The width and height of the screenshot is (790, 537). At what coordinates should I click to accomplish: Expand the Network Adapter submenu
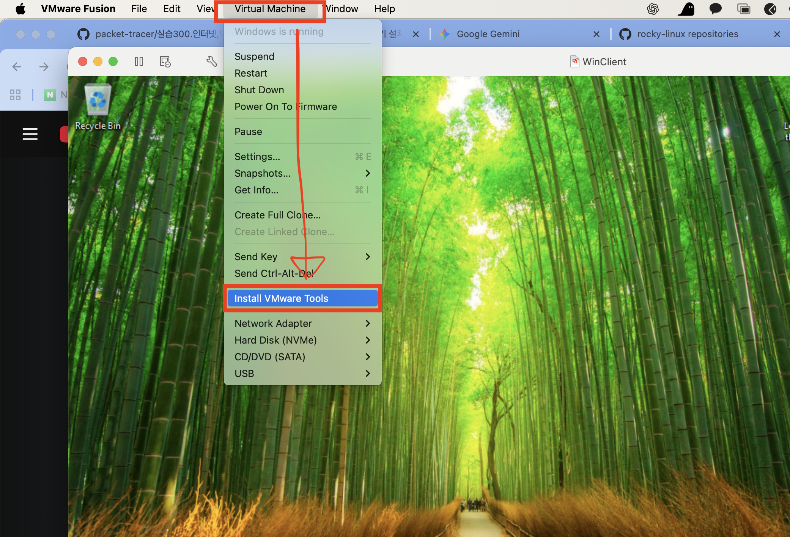[302, 323]
